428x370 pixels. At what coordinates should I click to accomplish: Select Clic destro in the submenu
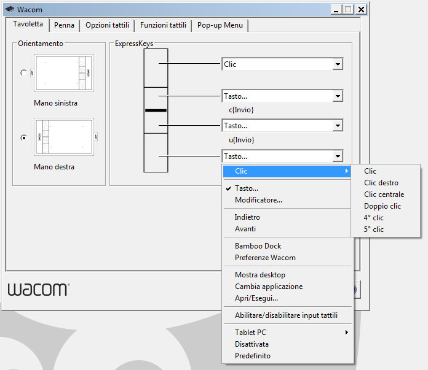(x=386, y=183)
